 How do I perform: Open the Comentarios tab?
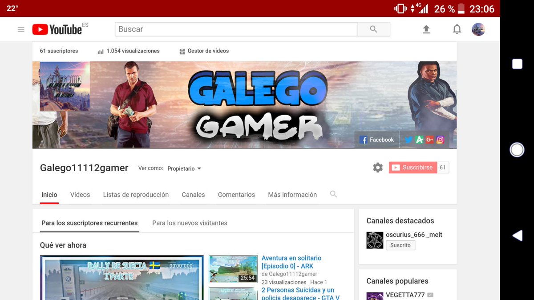(236, 195)
